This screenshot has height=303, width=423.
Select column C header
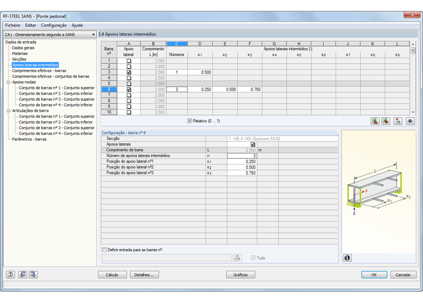(x=177, y=44)
